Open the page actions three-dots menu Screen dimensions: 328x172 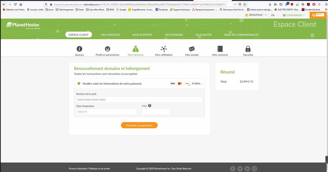(x=235, y=4)
